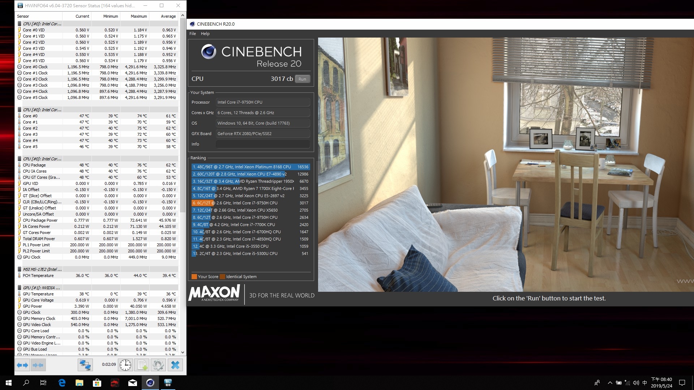The width and height of the screenshot is (694, 390).
Task: Select ranking entry Core i7-4850HQ CPU
Action: [x=250, y=239]
